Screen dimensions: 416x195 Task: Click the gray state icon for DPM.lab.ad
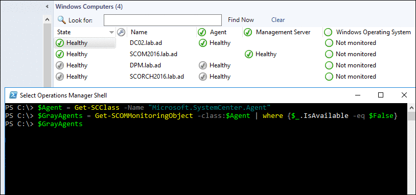tap(60, 65)
